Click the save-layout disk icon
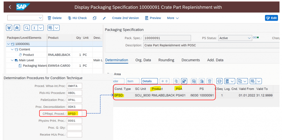 tap(184, 81)
